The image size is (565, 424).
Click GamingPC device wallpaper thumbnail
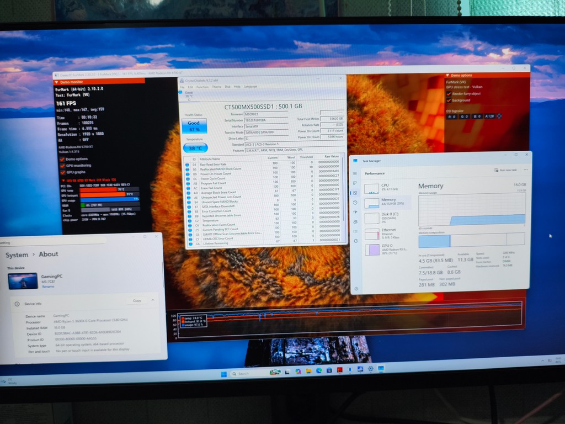click(23, 281)
